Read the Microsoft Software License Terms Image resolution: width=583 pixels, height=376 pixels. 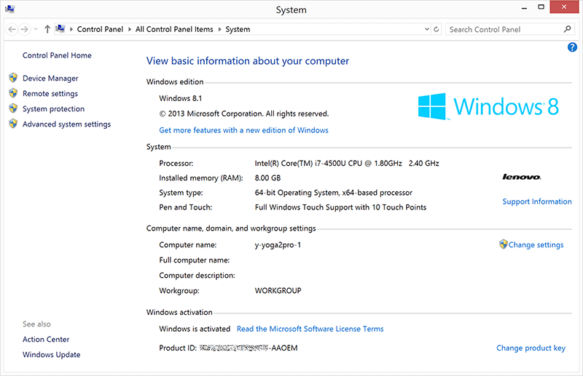[310, 329]
